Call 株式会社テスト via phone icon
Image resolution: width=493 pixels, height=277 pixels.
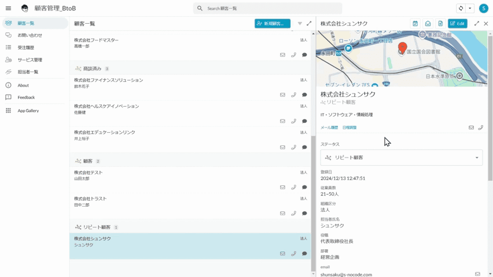pos(293,188)
